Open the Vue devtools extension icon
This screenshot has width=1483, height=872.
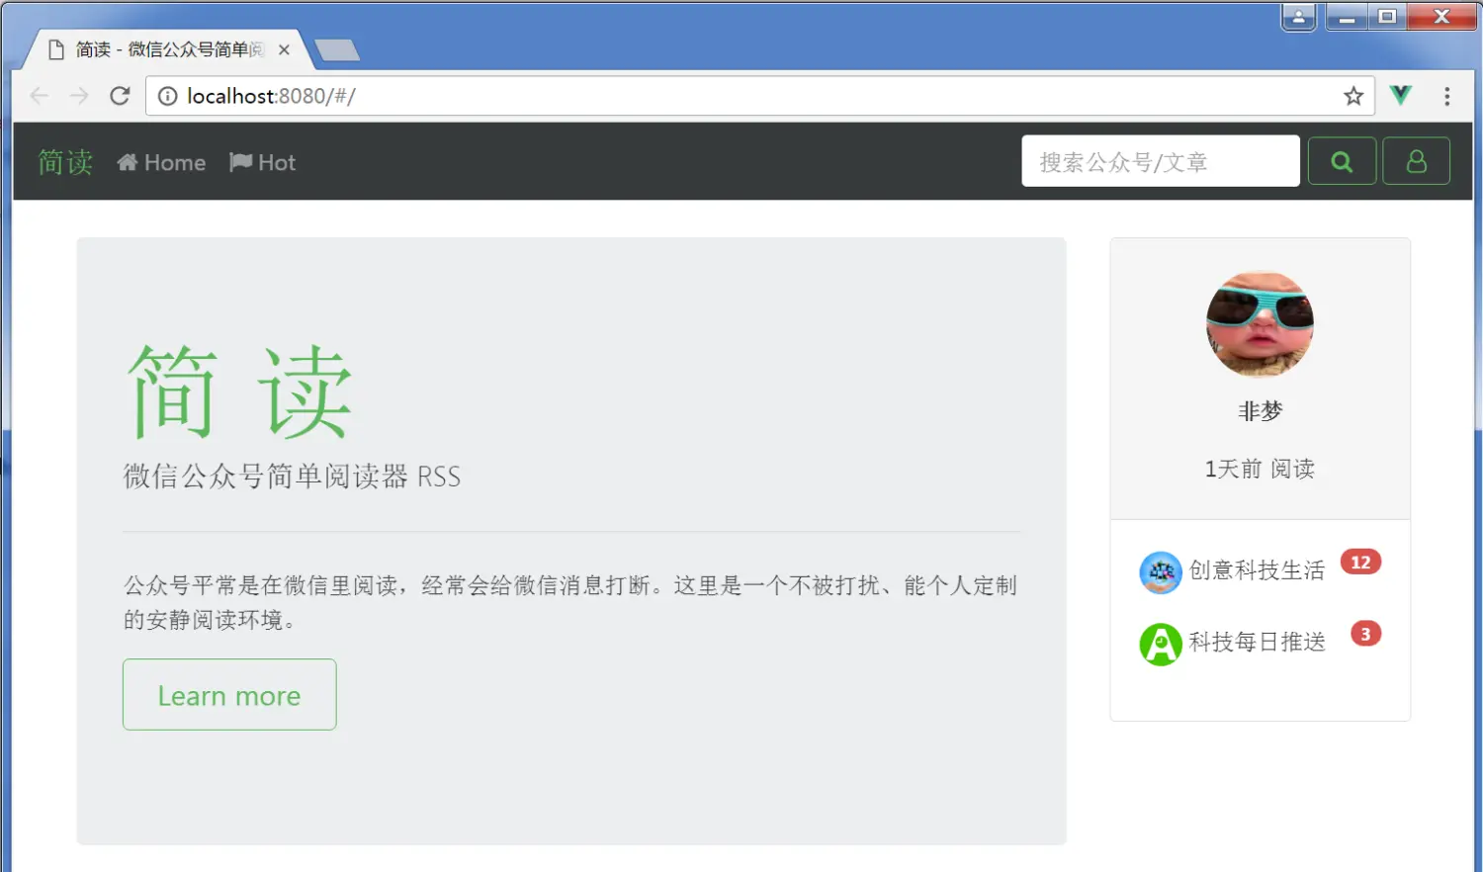tap(1401, 95)
